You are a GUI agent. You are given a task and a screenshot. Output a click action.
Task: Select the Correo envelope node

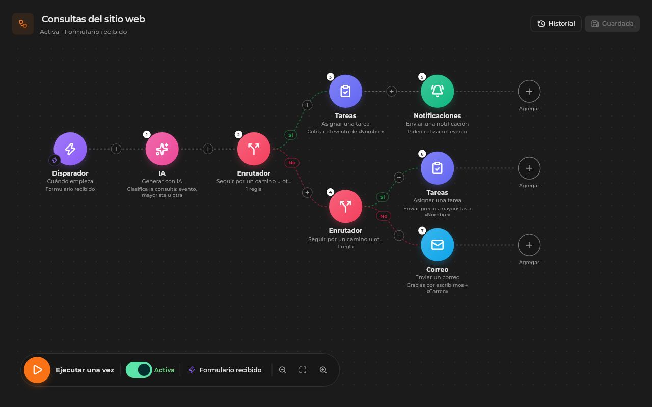[x=437, y=245]
